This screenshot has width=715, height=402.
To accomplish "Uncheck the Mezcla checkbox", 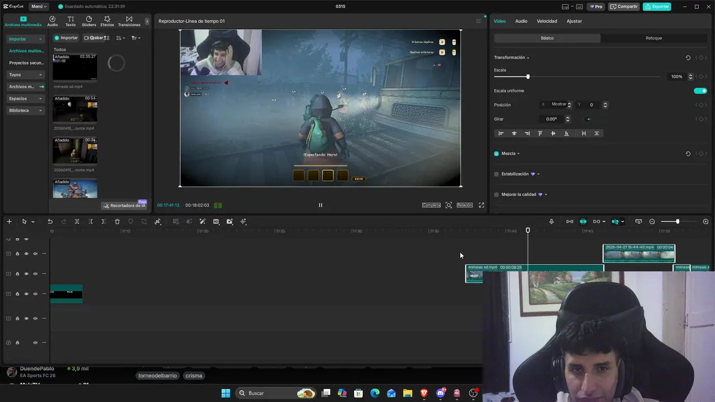I will tap(496, 154).
